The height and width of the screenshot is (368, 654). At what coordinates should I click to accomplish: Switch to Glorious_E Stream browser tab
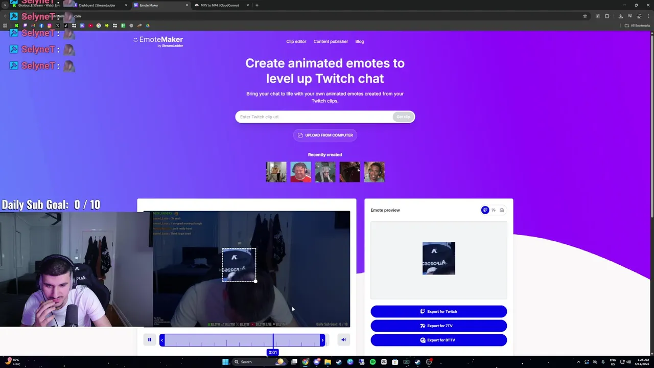point(39,5)
